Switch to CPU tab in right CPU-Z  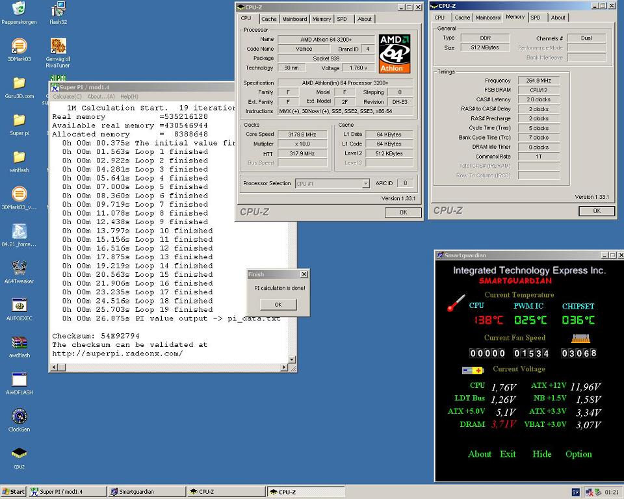click(440, 18)
